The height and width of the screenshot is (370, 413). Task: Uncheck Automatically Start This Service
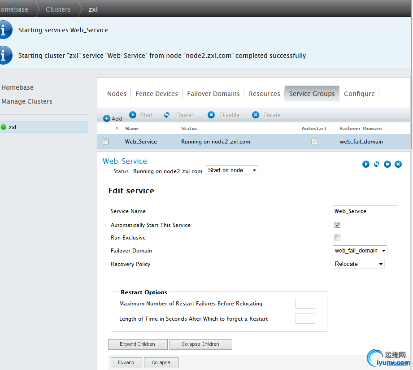[337, 225]
